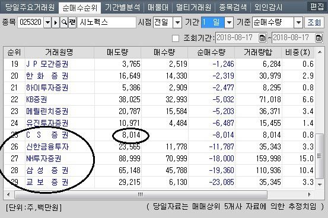
Task: Click the stock name field 시노펙스
Action: pos(107,22)
